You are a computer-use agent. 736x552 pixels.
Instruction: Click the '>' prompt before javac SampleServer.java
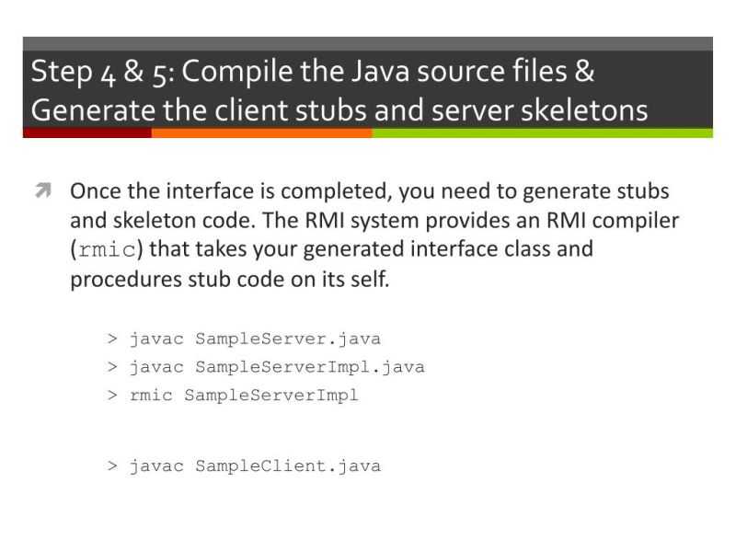coord(114,339)
